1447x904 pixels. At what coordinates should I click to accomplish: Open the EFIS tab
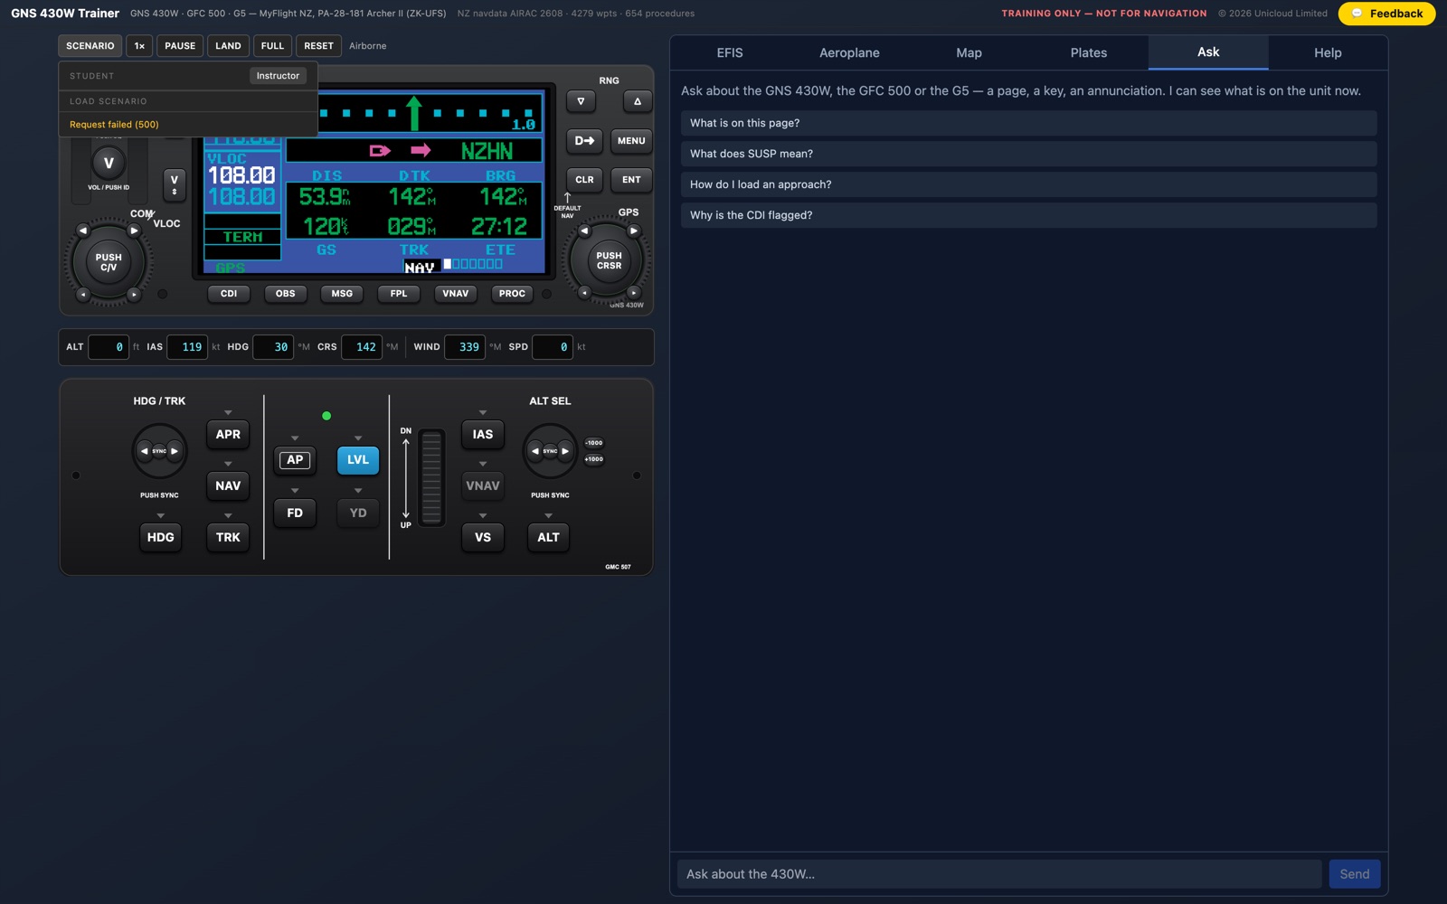click(730, 52)
